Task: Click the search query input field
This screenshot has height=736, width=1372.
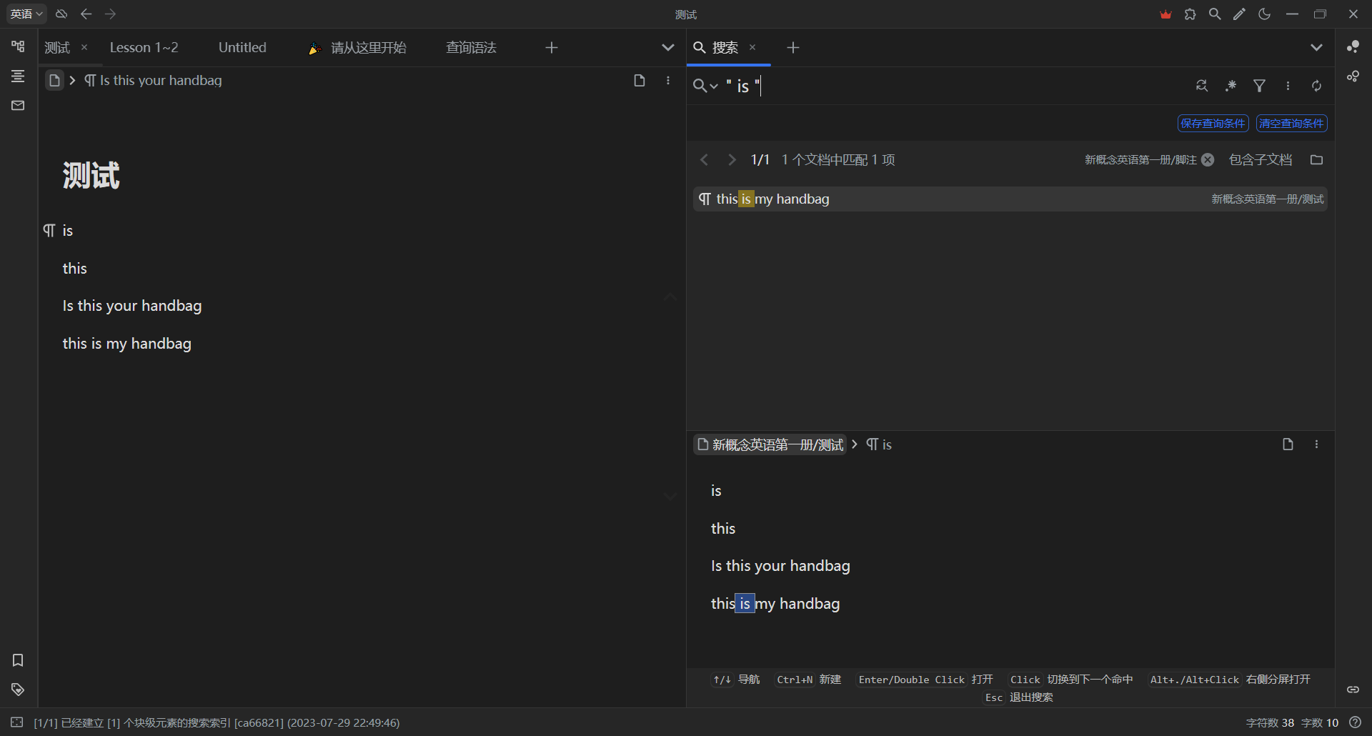Action: pos(954,86)
